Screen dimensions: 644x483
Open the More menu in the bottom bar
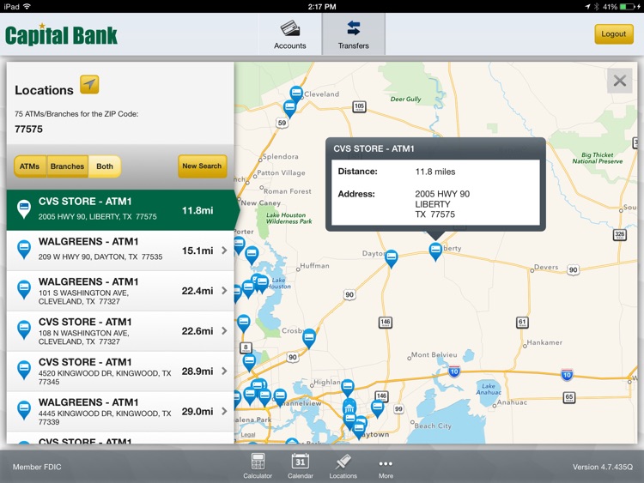(x=386, y=468)
